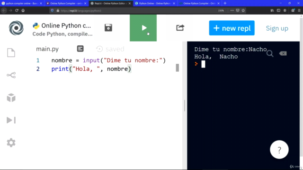Reload the page with the refresh icon
The image size is (303, 170).
[x=17, y=10]
